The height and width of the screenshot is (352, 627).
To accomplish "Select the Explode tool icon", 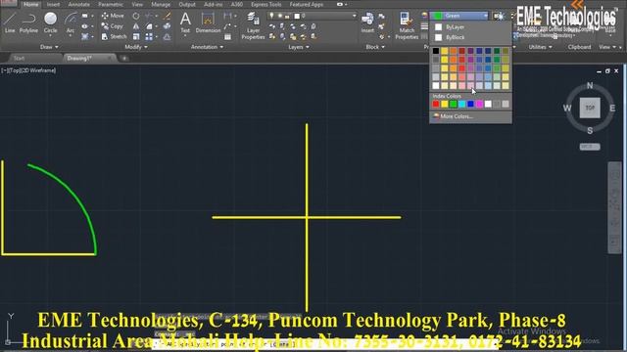I will tap(168, 26).
